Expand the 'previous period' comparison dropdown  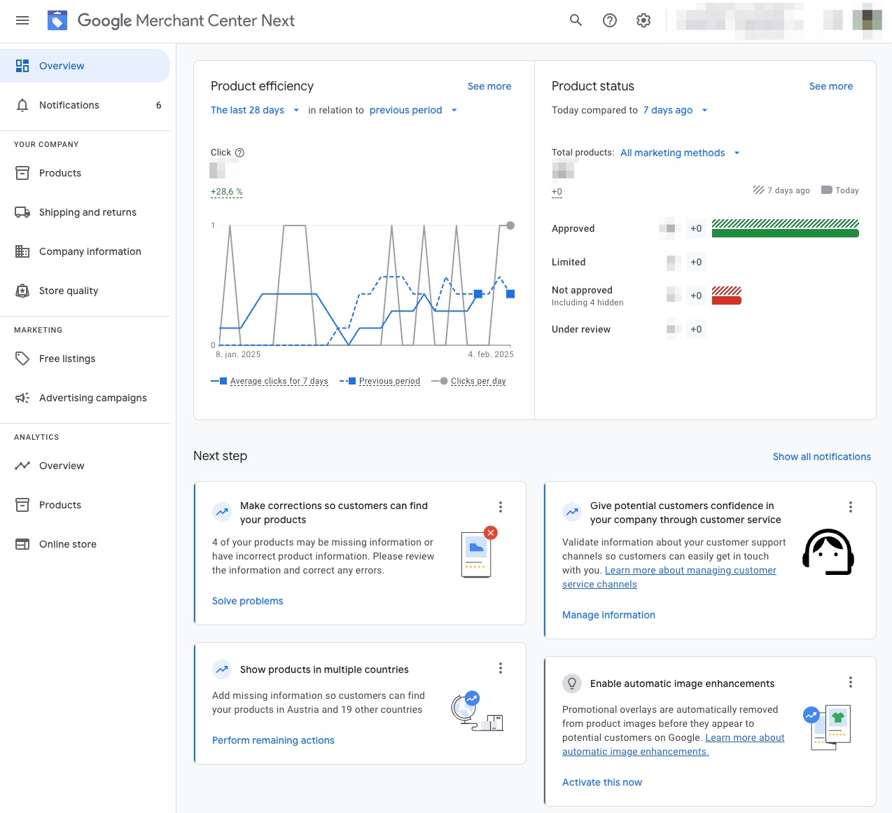(413, 110)
